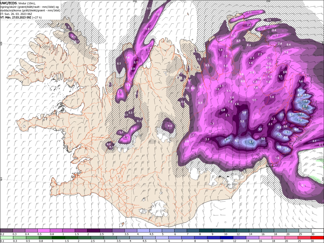This screenshot has width=324, height=243.
Task: Click the 7.3 precipitation value on the map
Action: coord(301,114)
